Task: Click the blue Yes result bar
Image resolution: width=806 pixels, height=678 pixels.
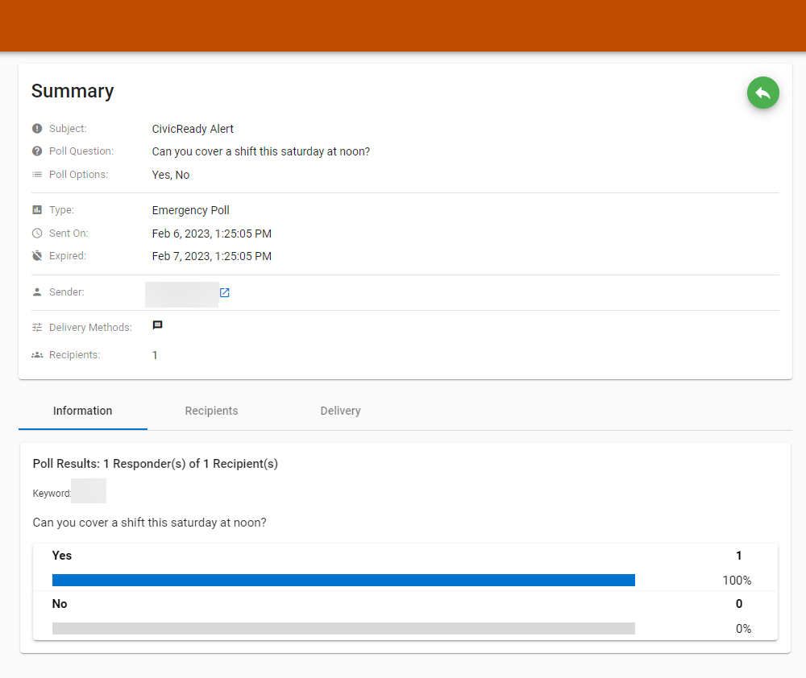Action: pos(343,581)
